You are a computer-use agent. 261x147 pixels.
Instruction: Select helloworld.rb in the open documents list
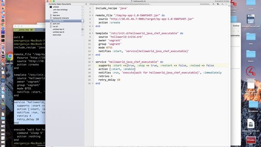[58, 21]
